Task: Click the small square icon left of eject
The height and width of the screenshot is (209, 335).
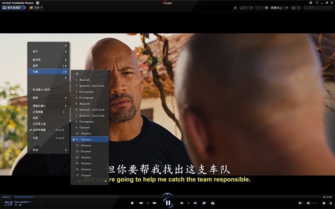Action: (x=324, y=203)
